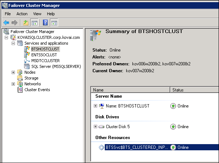Screen dimensions: 219x163
Task: Click the Networks folder icon
Action: (x=20, y=83)
